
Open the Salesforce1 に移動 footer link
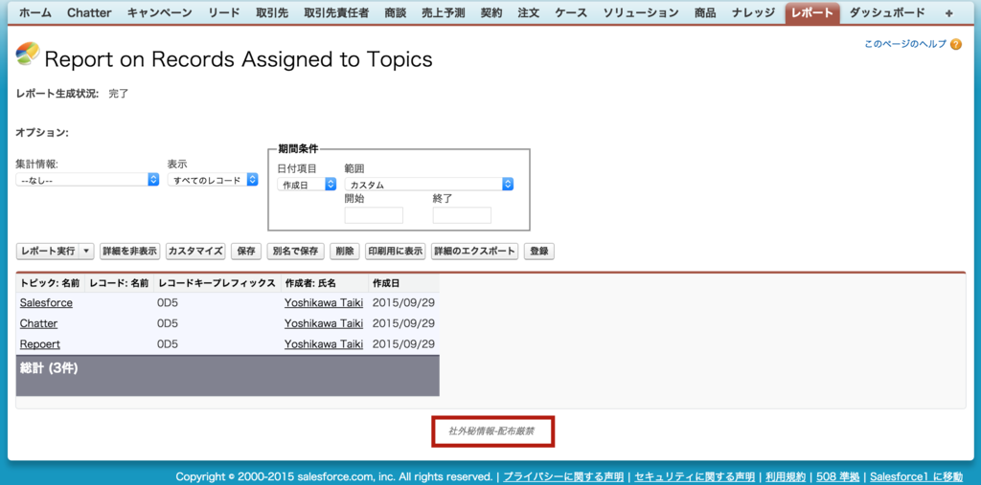point(916,476)
